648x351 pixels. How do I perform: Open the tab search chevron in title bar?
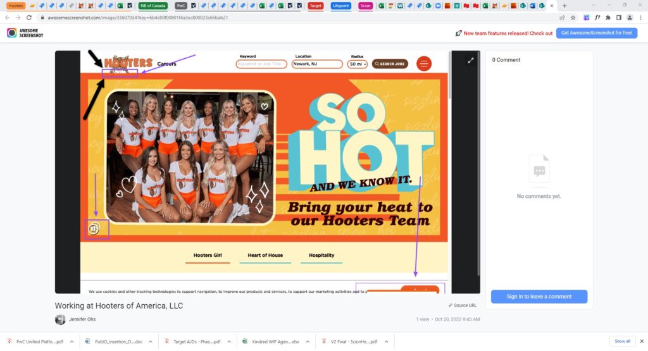[594, 5]
